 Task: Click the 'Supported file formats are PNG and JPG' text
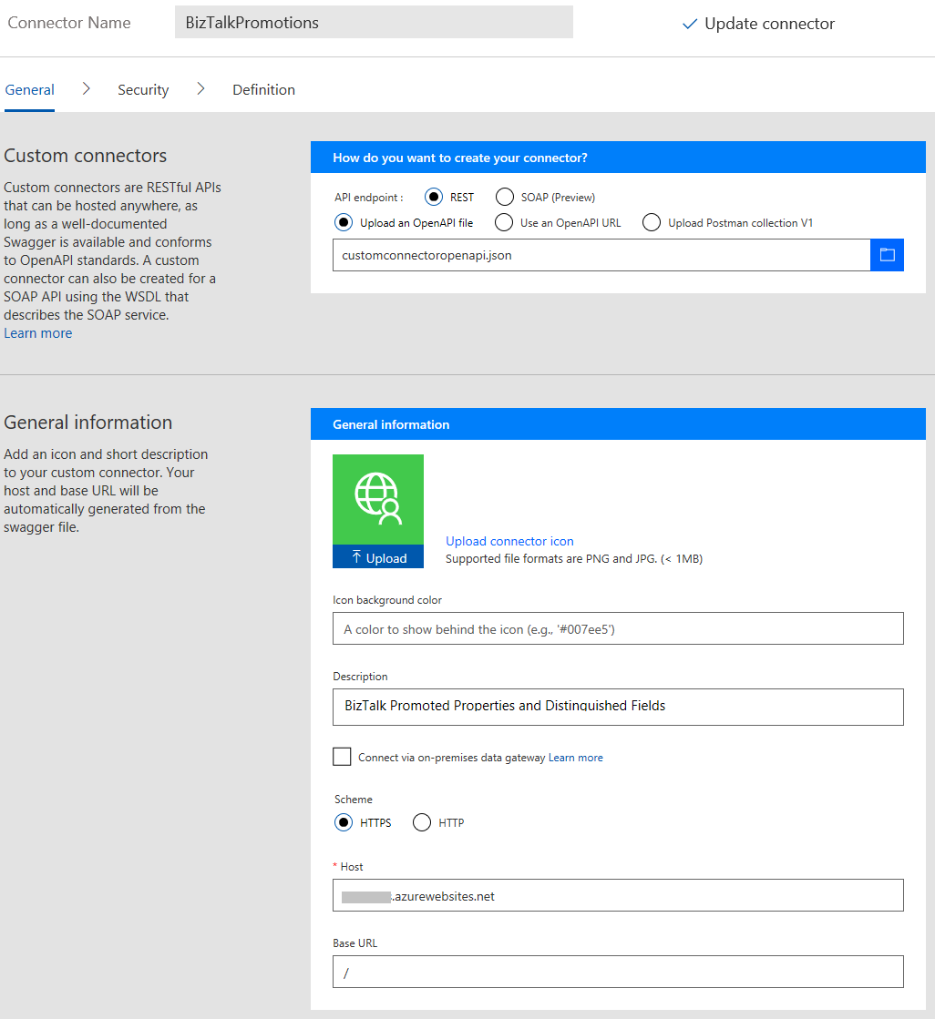pyautogui.click(x=574, y=558)
